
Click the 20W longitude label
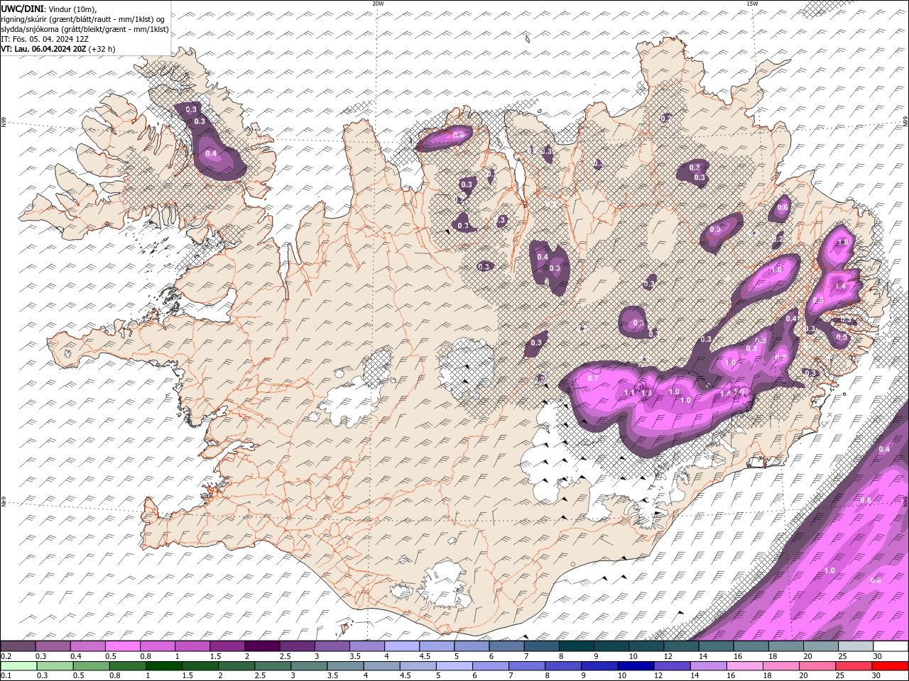pyautogui.click(x=378, y=4)
